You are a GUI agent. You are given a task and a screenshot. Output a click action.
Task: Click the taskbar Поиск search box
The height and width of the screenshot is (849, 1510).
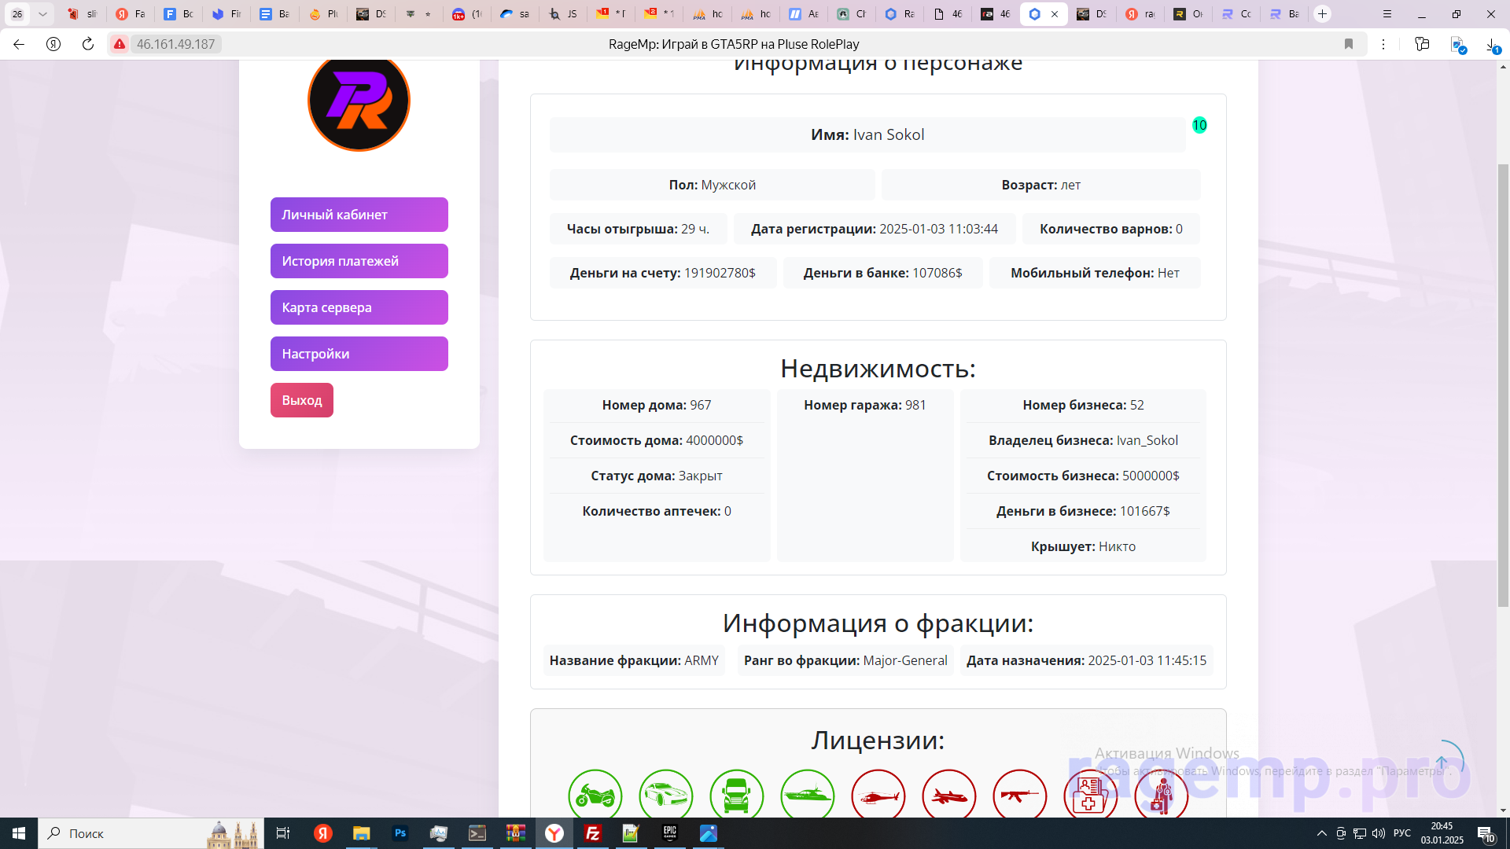(x=151, y=833)
